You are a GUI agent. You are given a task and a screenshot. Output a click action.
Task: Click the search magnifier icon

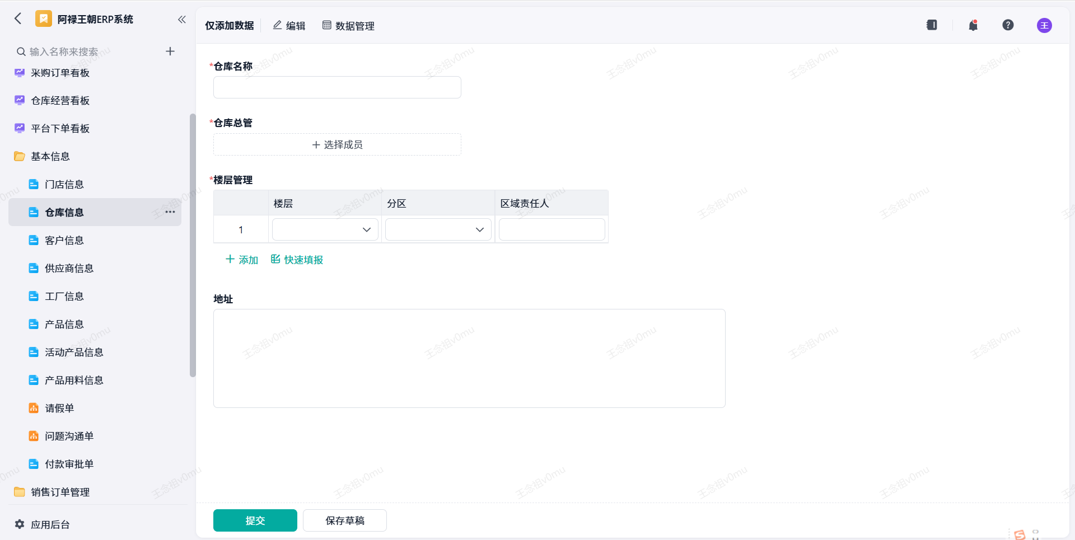click(x=21, y=51)
